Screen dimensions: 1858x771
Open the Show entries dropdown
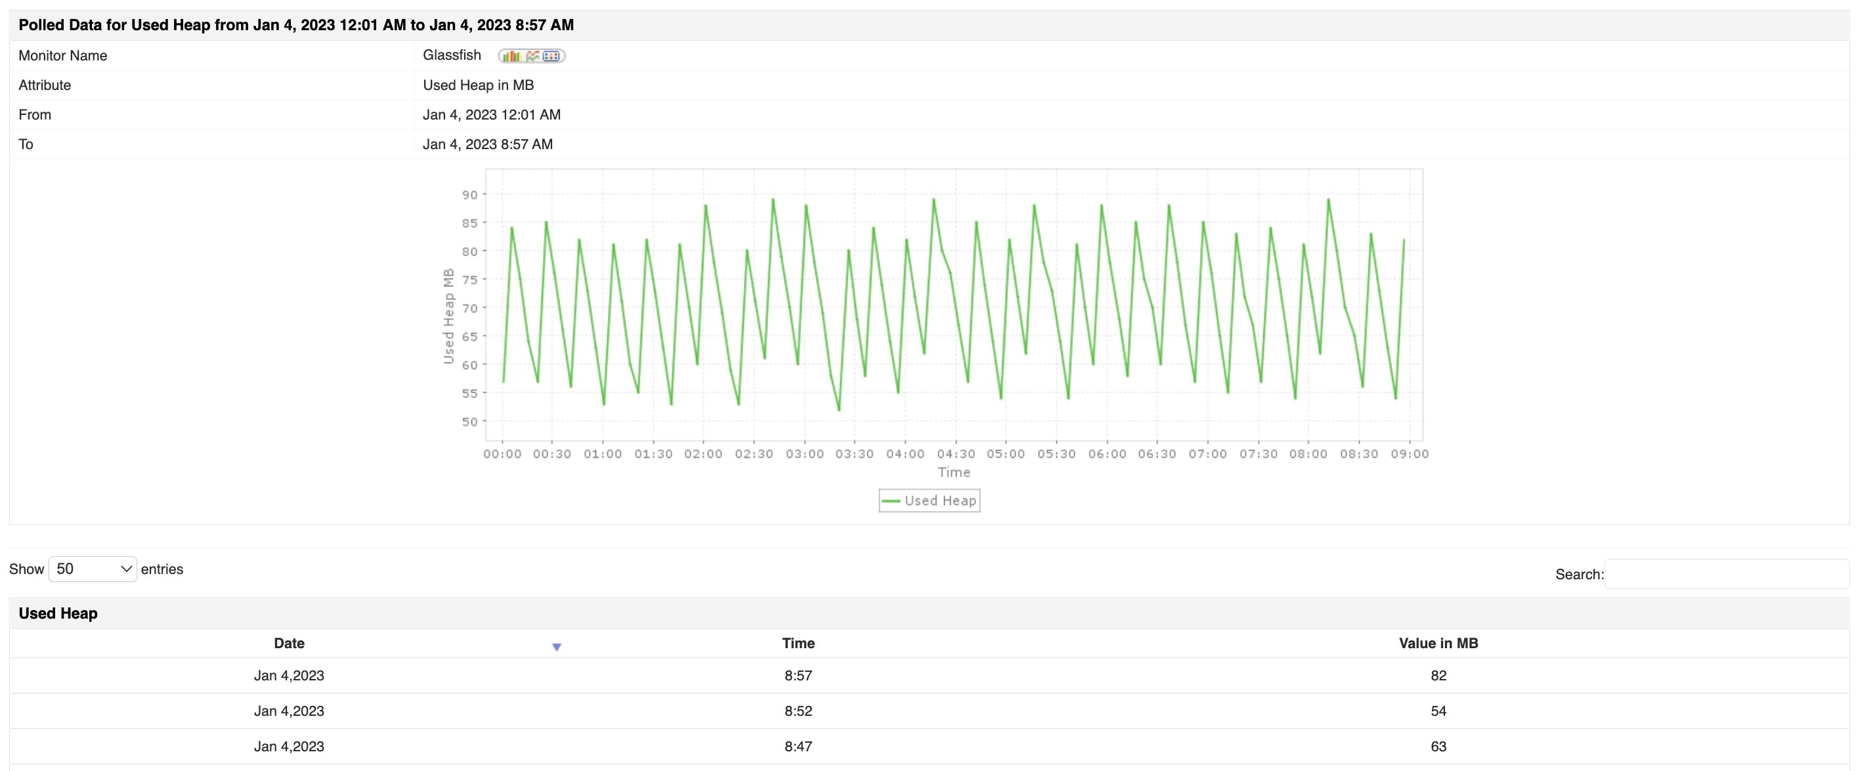tap(92, 569)
